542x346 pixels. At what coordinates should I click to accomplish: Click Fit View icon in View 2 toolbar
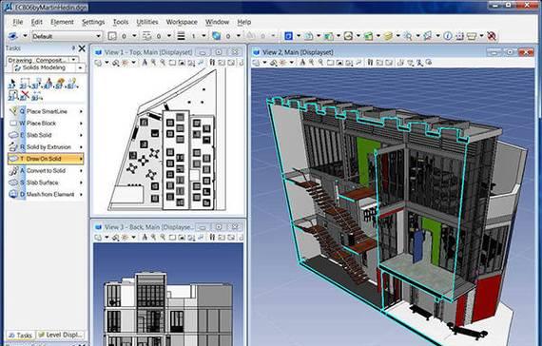tap(339, 63)
